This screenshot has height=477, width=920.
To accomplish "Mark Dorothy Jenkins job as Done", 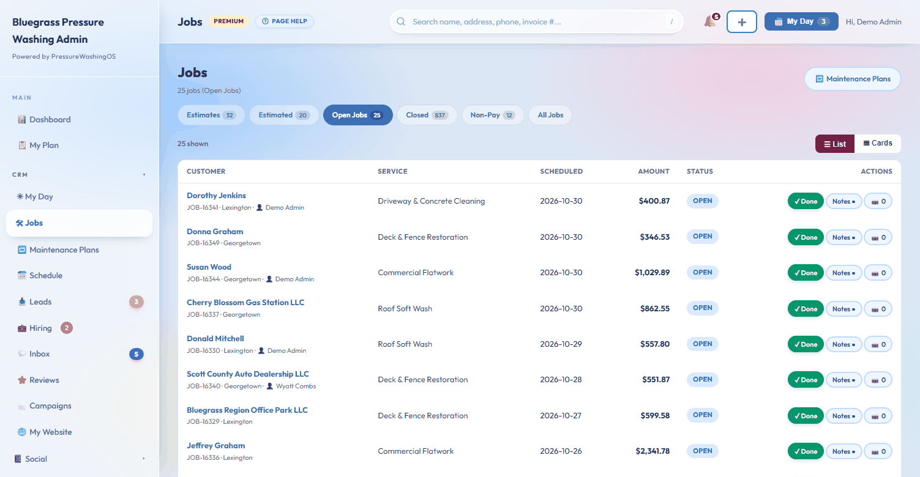I will point(806,201).
